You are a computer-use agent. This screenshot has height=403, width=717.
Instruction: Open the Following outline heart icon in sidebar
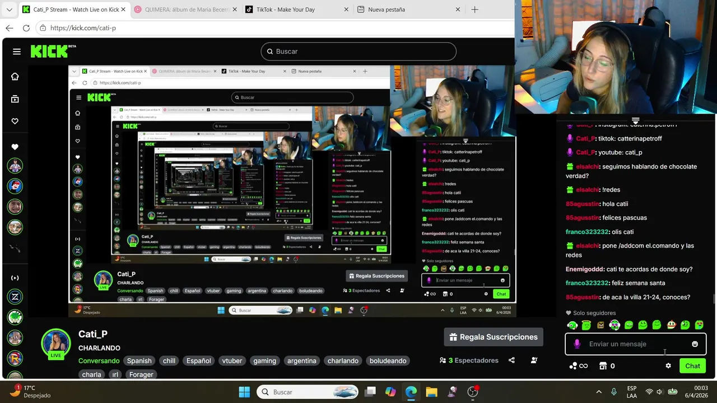[x=15, y=121]
